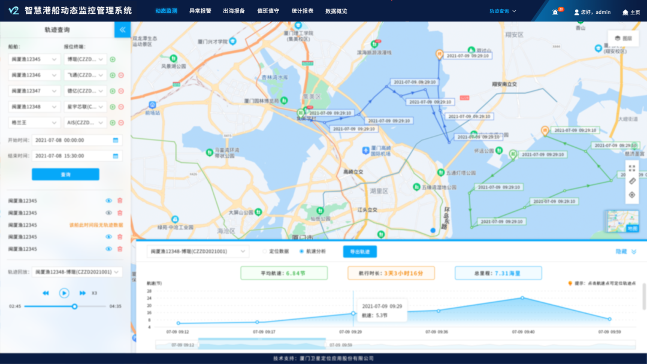This screenshot has width=647, height=364.
Task: Click the 查询 search button
Action: (x=65, y=174)
